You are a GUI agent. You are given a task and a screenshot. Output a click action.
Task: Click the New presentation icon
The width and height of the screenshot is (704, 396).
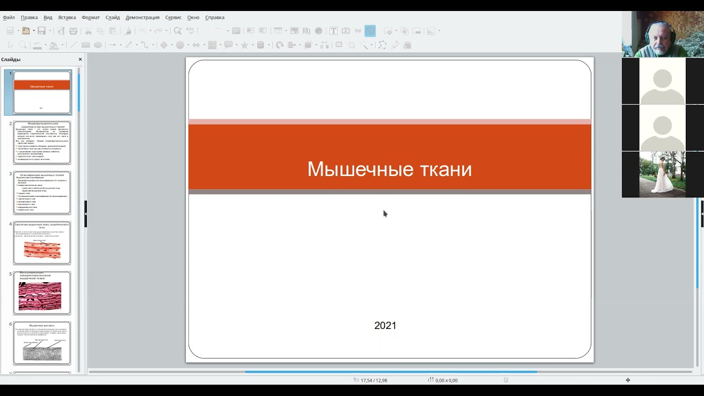pyautogui.click(x=10, y=31)
